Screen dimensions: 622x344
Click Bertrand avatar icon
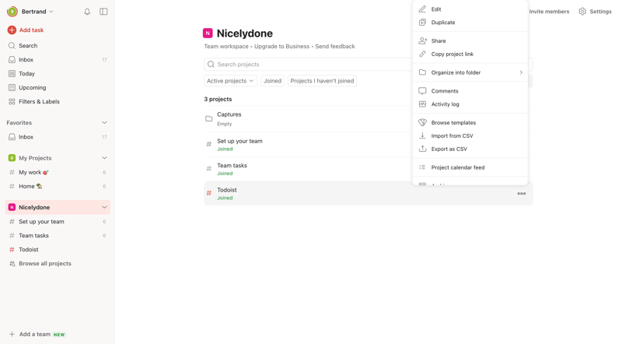click(x=12, y=12)
